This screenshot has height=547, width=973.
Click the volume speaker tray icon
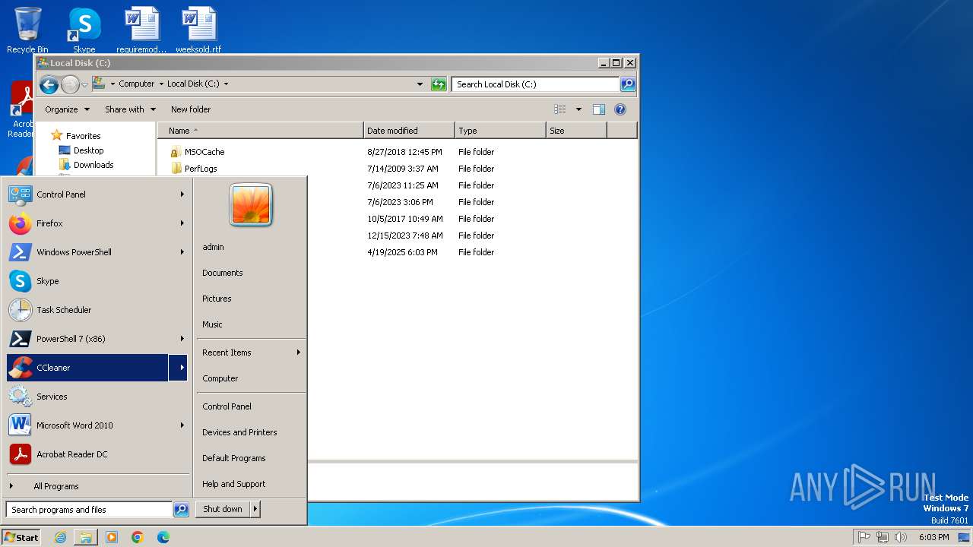[x=902, y=537]
